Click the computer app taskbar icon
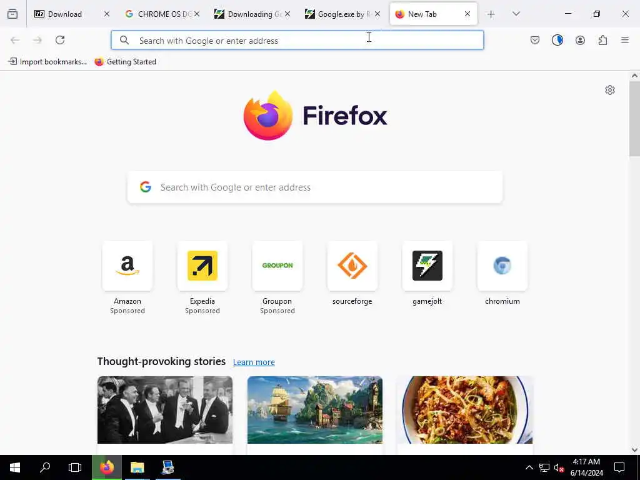640x480 pixels. point(167,467)
